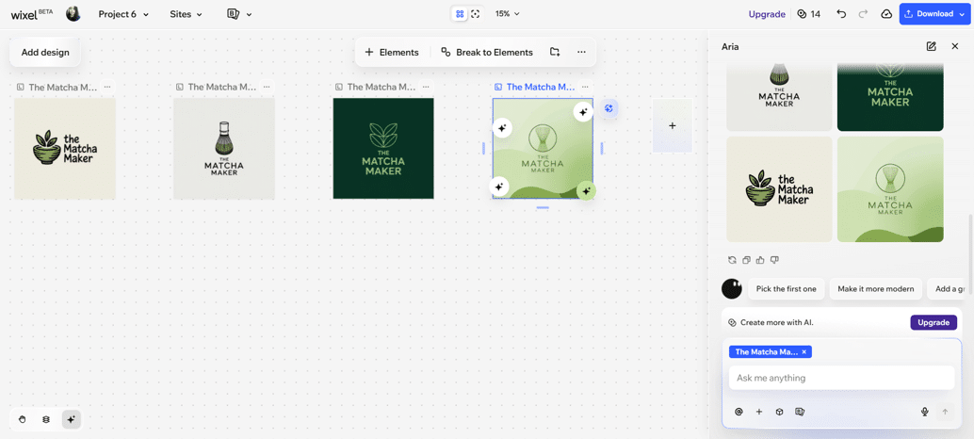Open the layers panel icon

[x=45, y=420]
